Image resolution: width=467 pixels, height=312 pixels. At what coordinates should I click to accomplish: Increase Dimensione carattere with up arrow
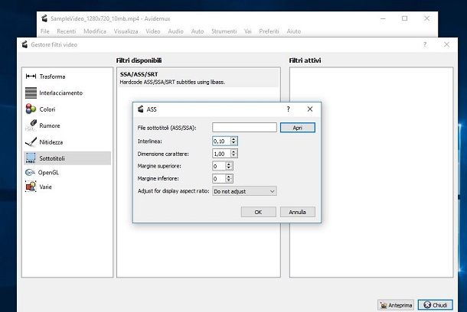tap(233, 151)
